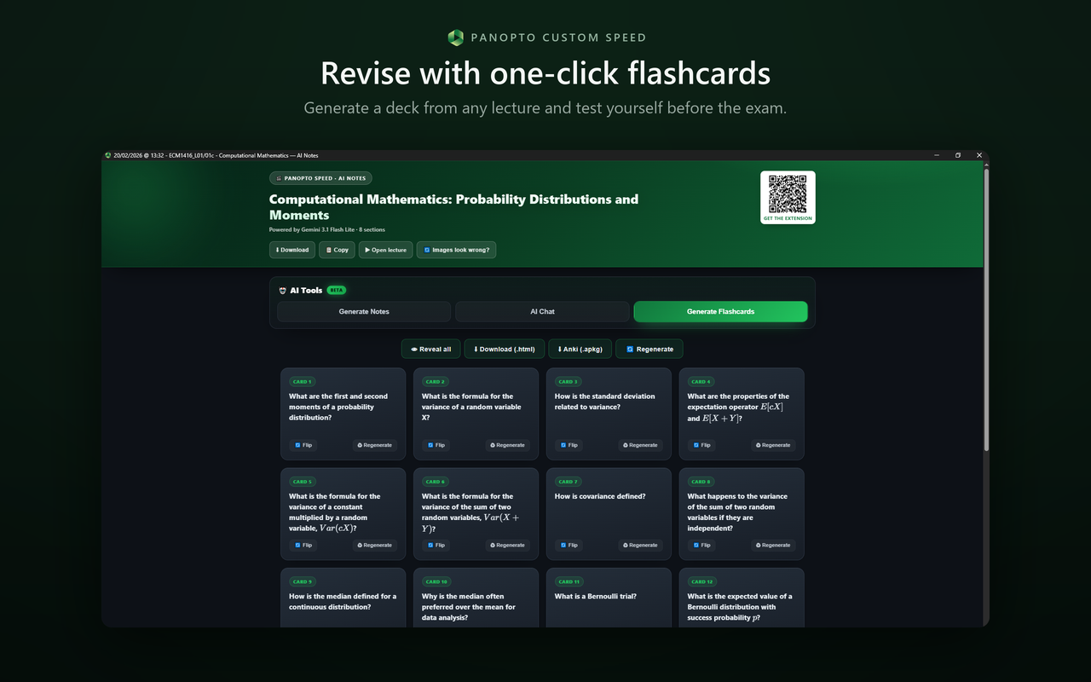Regenerate Card 8 on independent variables
Image resolution: width=1091 pixels, height=682 pixels.
(x=774, y=545)
